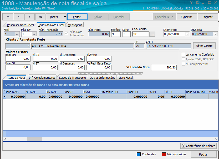Click the Editar button
Viewport: 219px width, 159px height.
(77, 17)
